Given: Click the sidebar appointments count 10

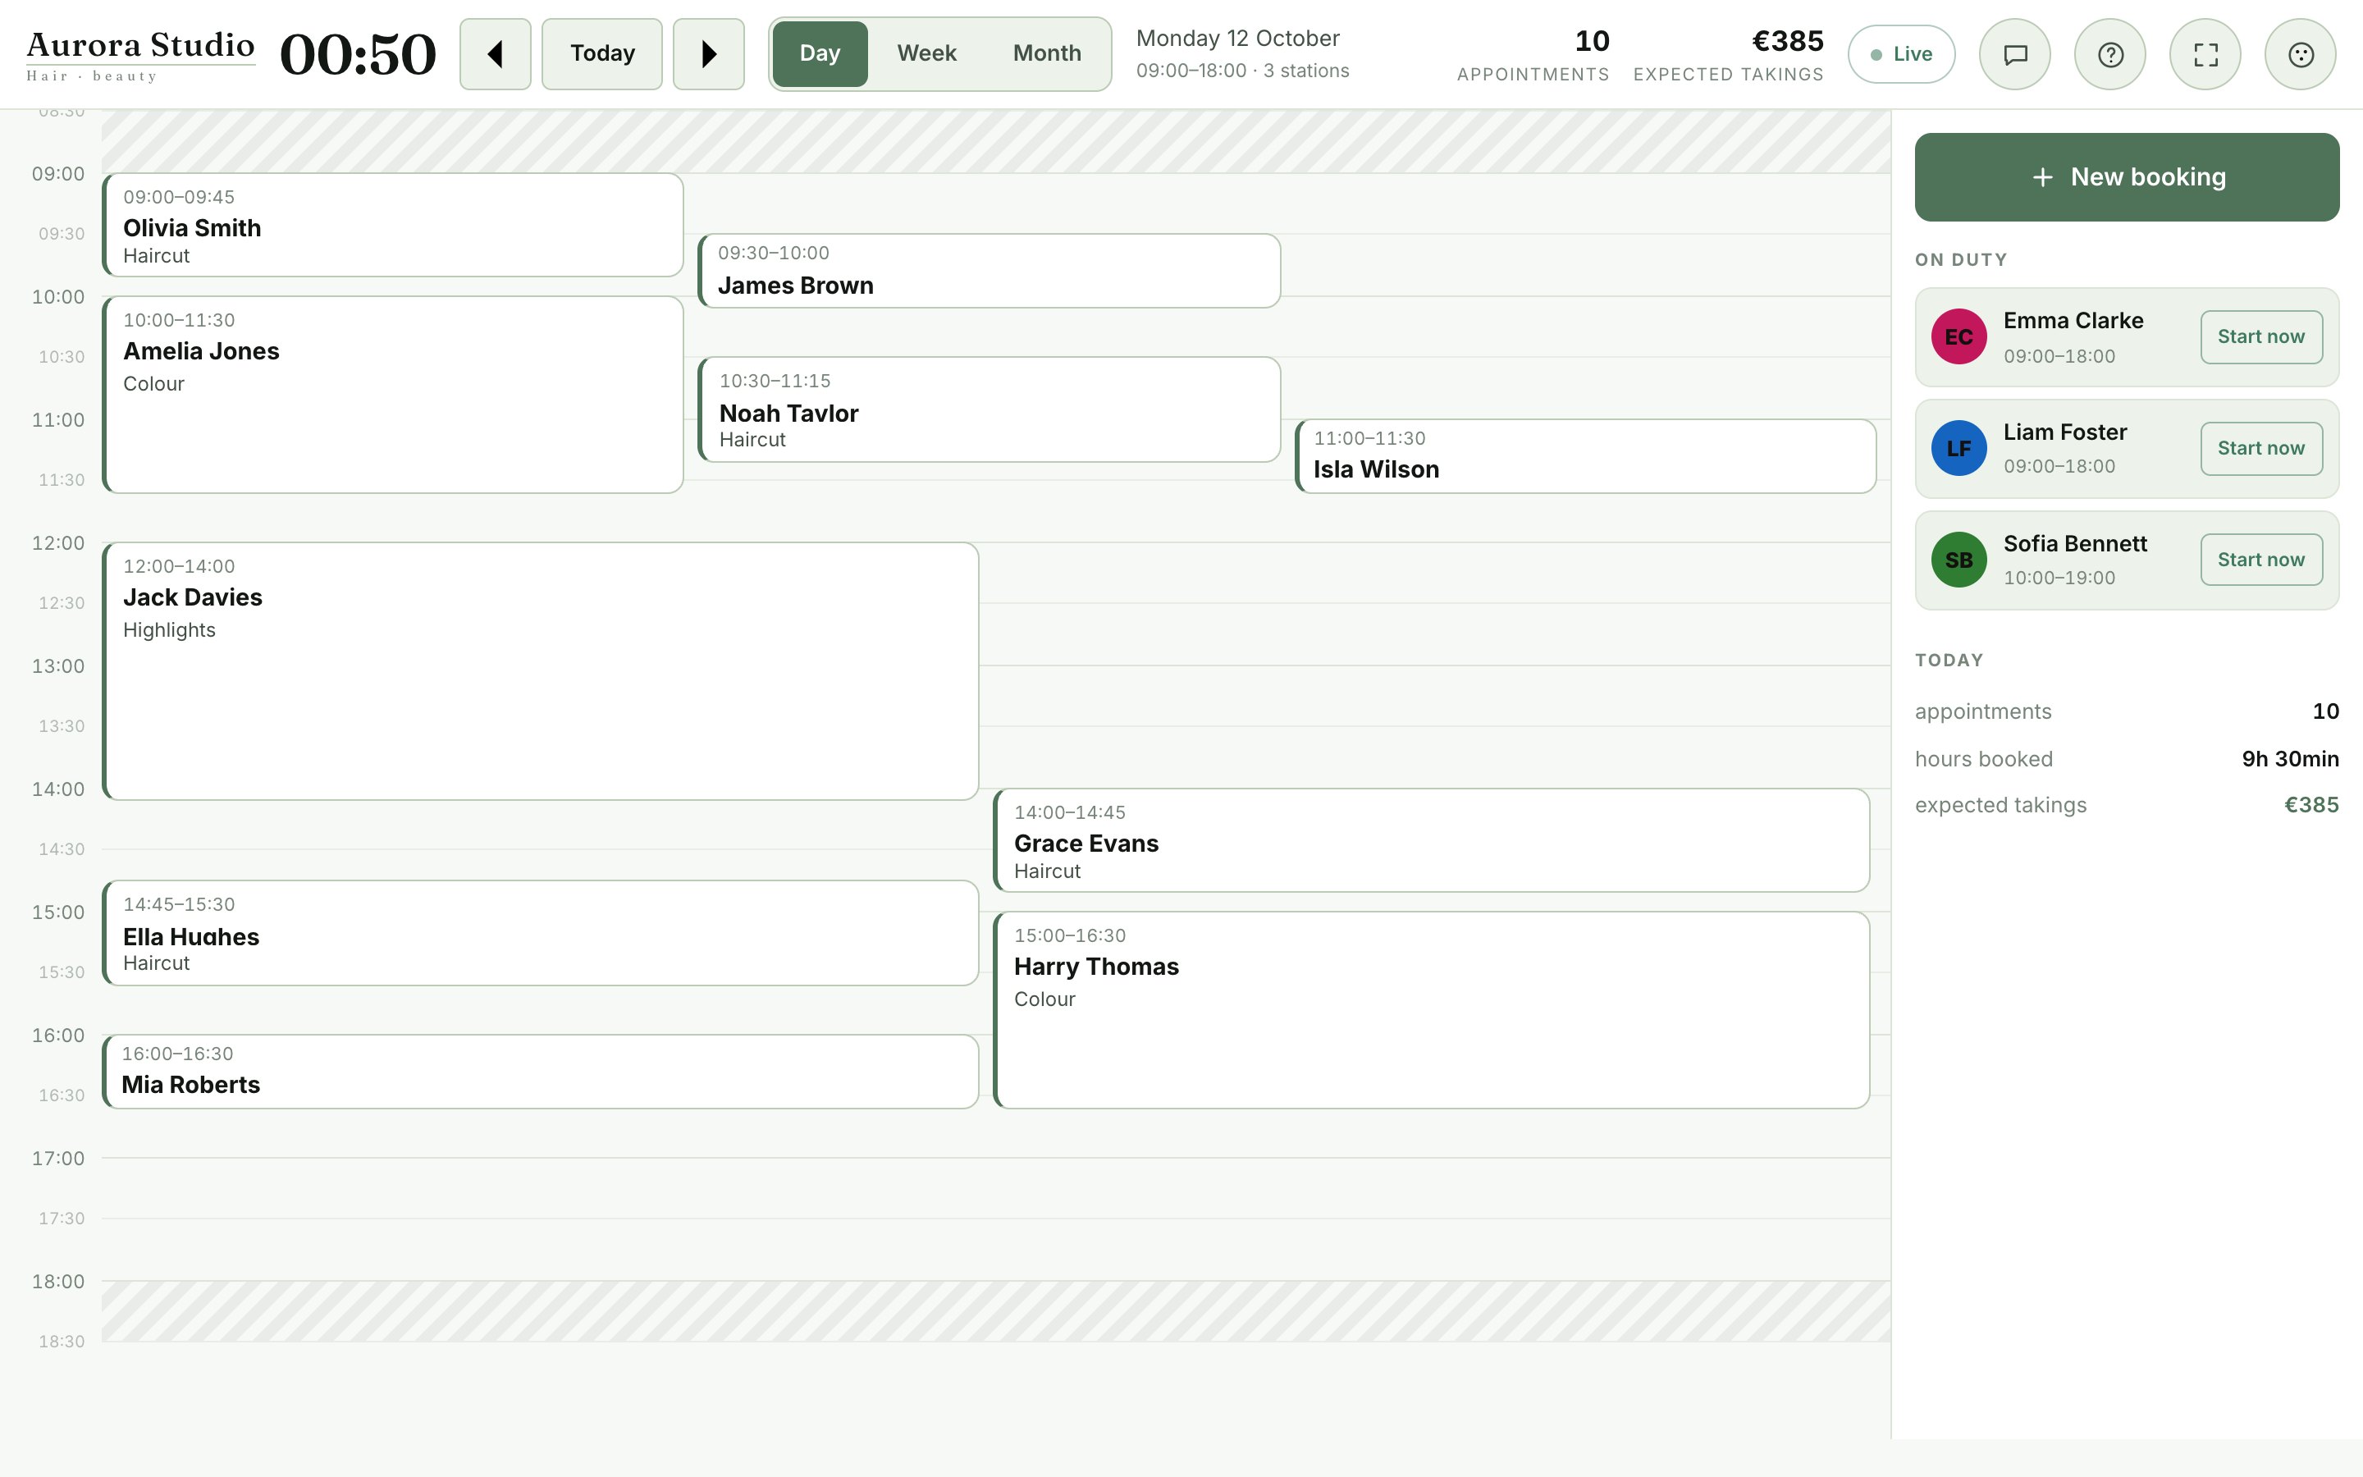Looking at the screenshot, I should click(x=2326, y=711).
